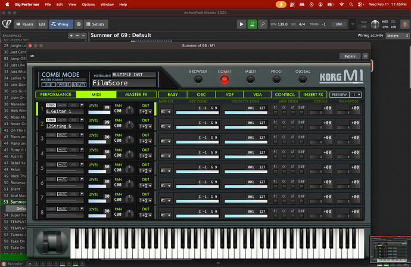This screenshot has width=411, height=267.
Task: Open OUT 1+2 dropdown for timbre 6
Action: [x=145, y=186]
